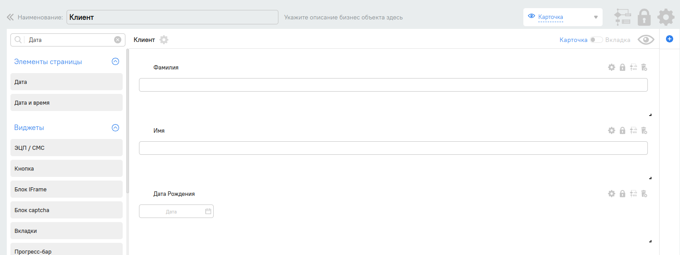Screen dimensions: 680x255
Task: Collapse the sidebar with the double-chevron arrow
Action: click(10, 17)
